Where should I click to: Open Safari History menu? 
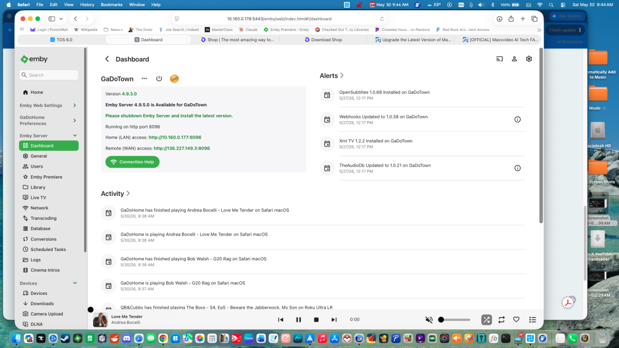click(x=87, y=5)
